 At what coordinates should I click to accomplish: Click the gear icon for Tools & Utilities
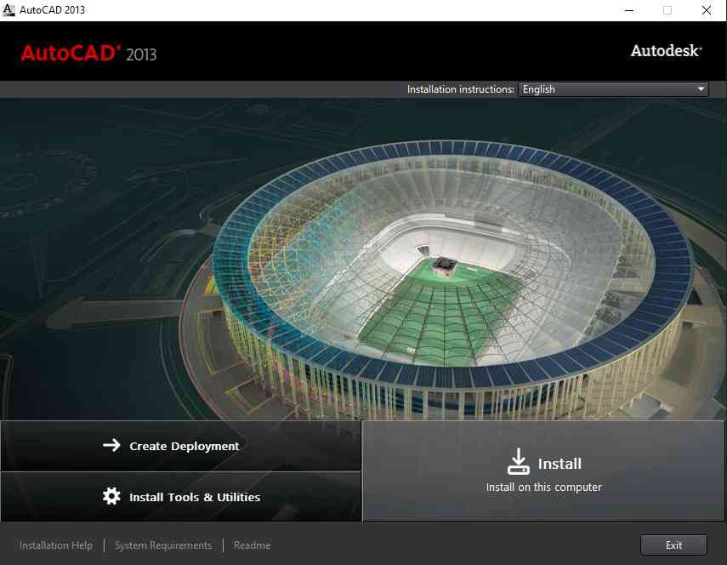(111, 496)
